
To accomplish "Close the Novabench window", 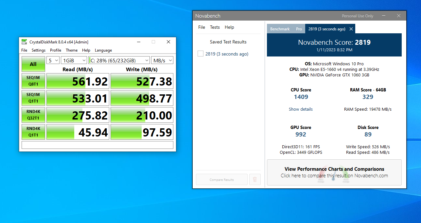I will click(x=399, y=16).
